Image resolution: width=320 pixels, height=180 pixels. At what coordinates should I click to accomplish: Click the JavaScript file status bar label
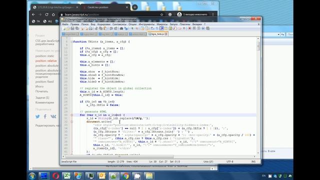click(69, 161)
